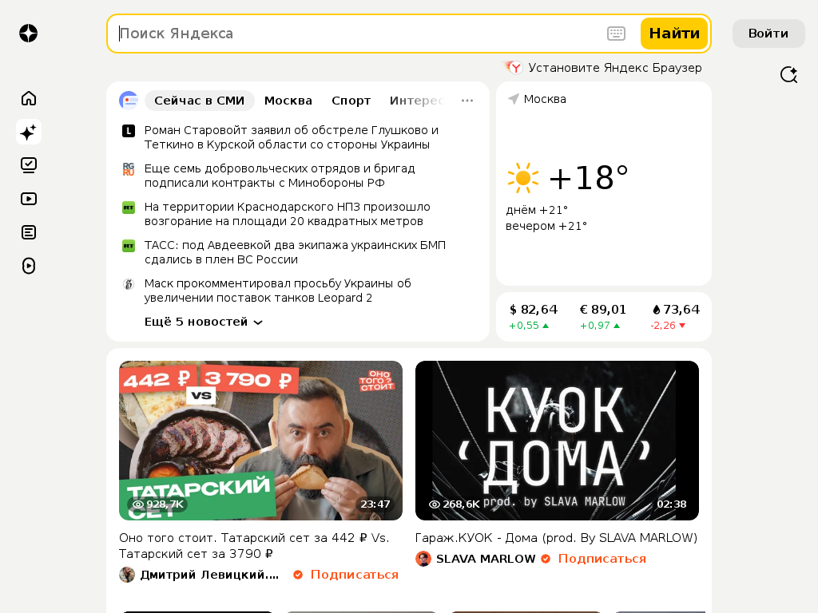Viewport: 818px width, 613px height.
Task: Click the Найти search button
Action: 674,34
